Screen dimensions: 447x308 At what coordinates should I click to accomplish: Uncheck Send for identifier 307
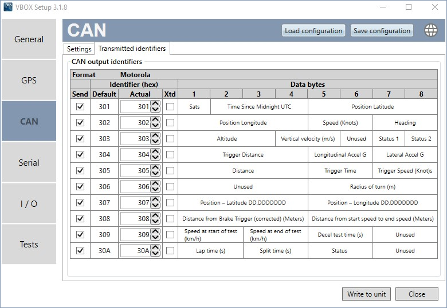tap(80, 203)
